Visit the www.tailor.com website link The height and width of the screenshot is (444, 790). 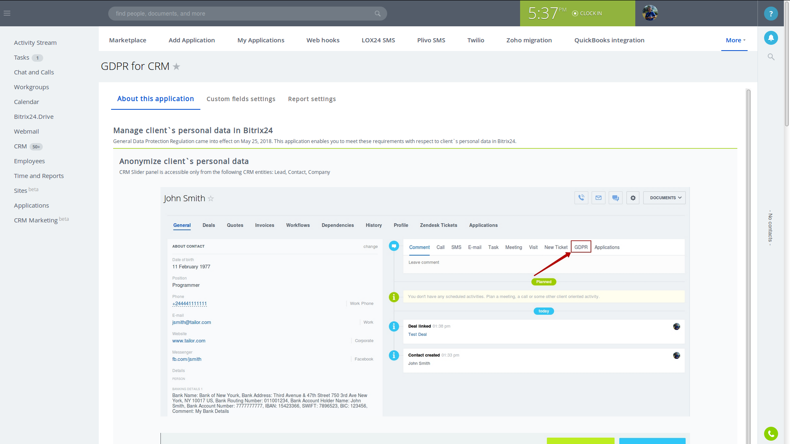188,340
